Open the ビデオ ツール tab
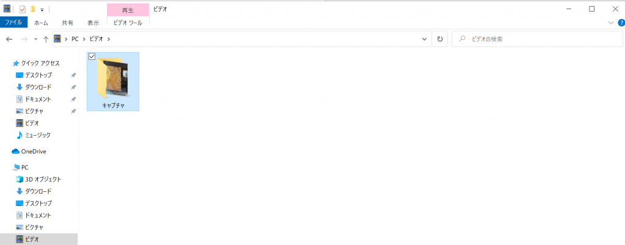This screenshot has height=245, width=625. 128,23
